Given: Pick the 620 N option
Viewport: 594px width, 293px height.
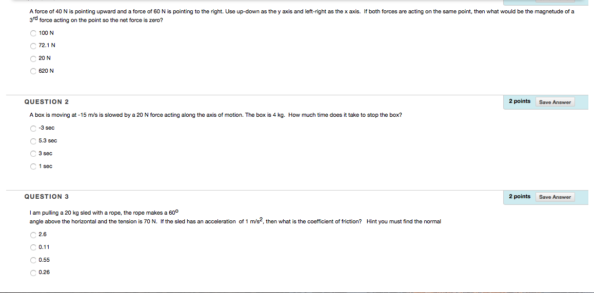Looking at the screenshot, I should point(33,71).
